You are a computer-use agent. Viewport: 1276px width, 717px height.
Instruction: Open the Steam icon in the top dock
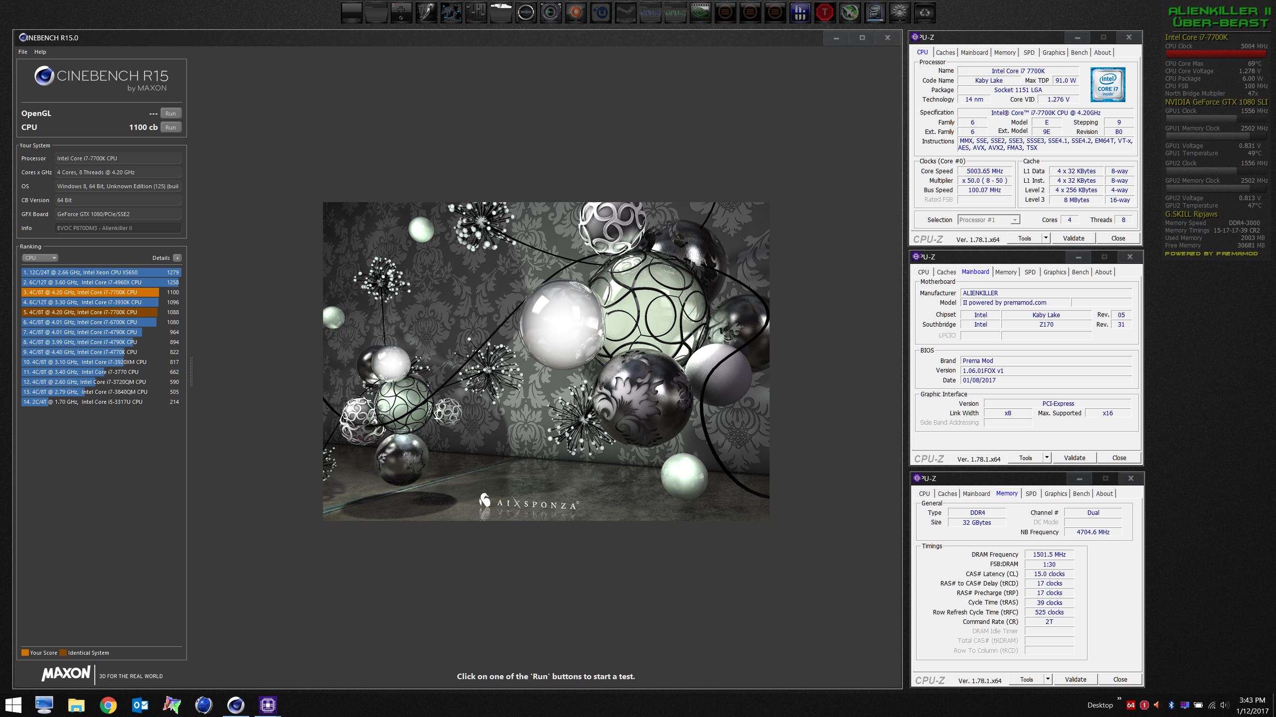[626, 12]
